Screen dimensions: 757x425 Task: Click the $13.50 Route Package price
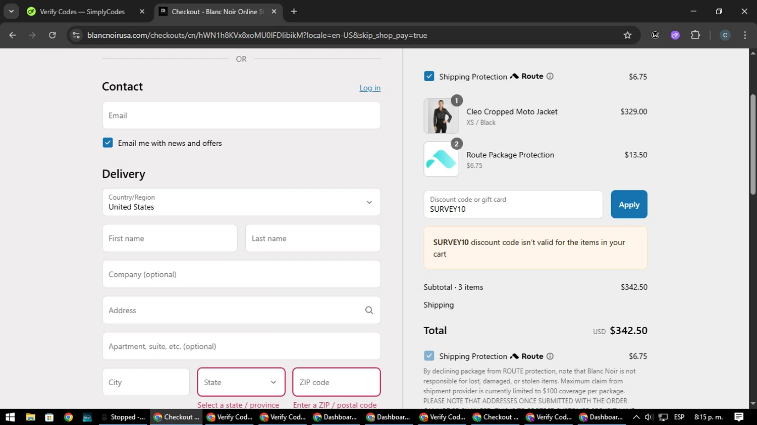click(x=636, y=155)
